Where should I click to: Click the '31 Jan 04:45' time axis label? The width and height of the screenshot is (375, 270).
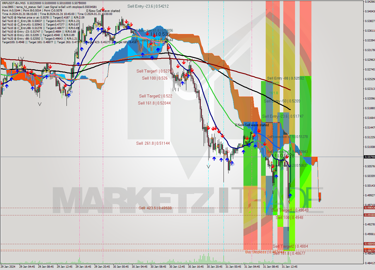point(251,267)
